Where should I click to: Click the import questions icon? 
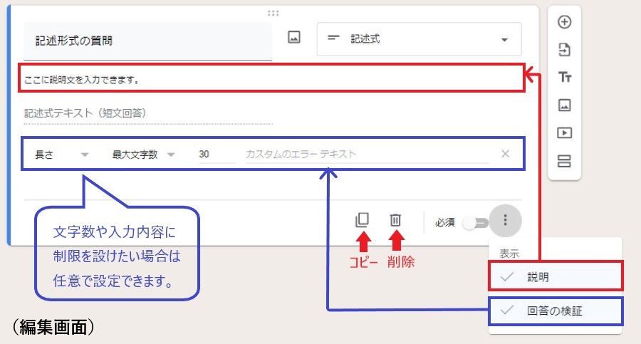point(564,50)
